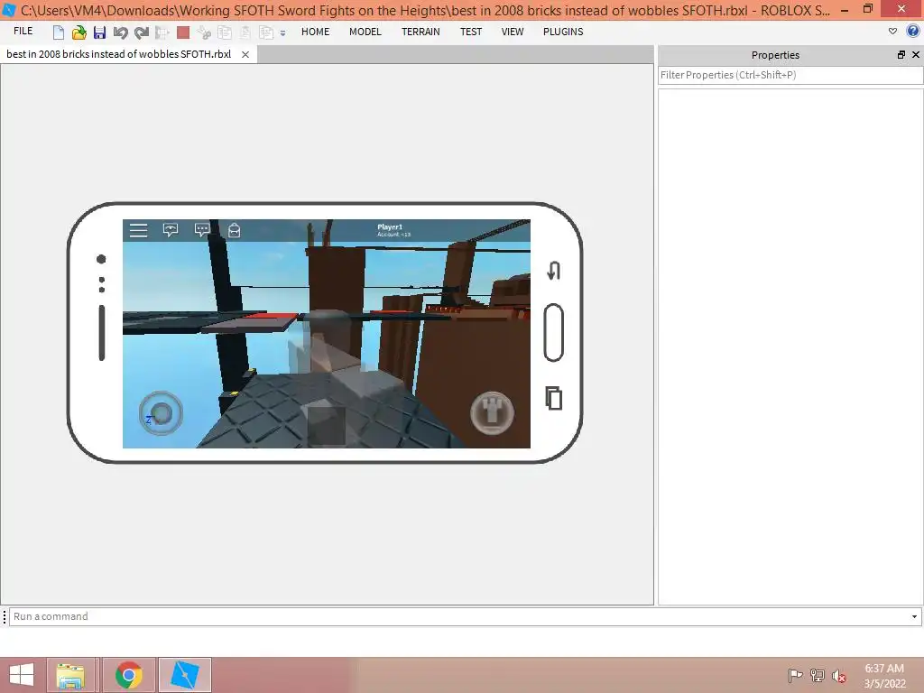
Task: Click the Copy icon in the toolbar
Action: tap(225, 32)
